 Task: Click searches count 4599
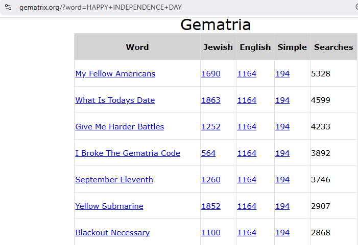coord(321,100)
